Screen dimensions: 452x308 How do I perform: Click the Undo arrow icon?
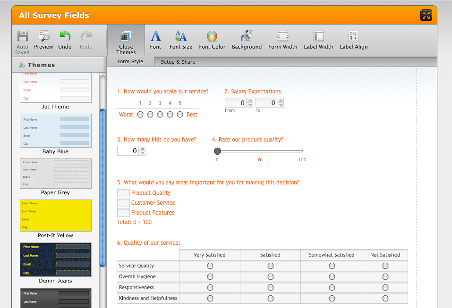65,40
